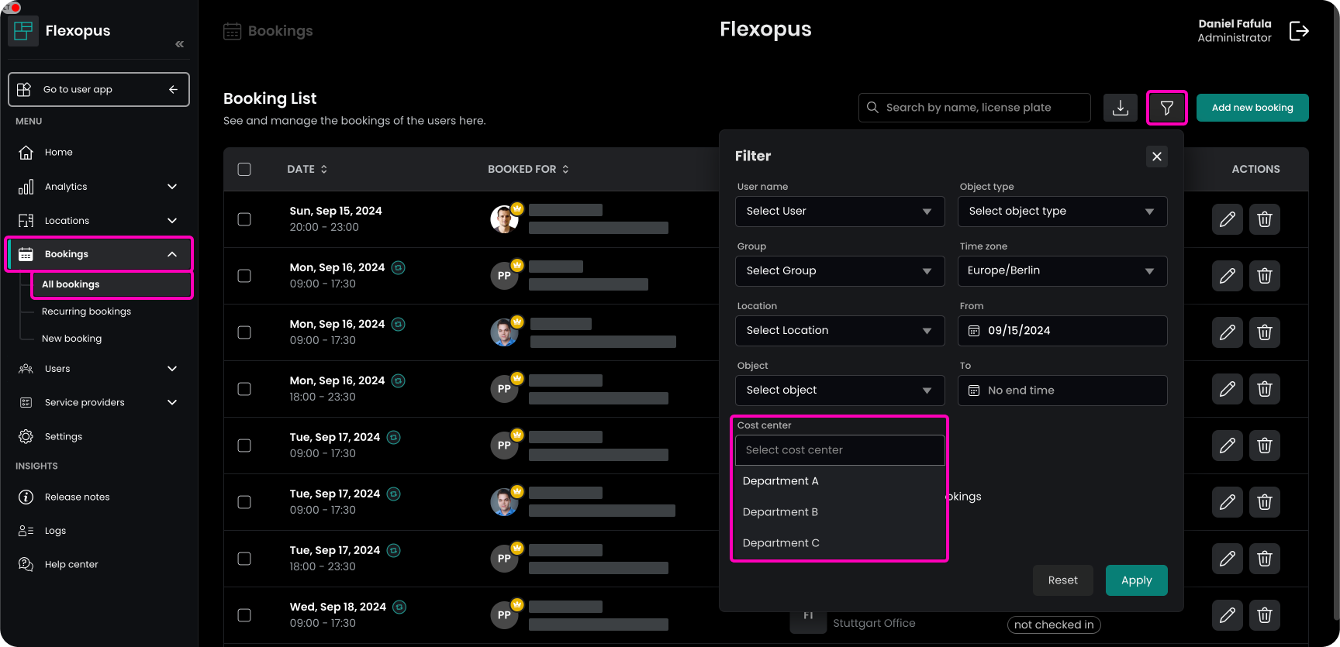Viewport: 1340px width, 647px height.
Task: Close the Filter panel
Action: [1156, 157]
